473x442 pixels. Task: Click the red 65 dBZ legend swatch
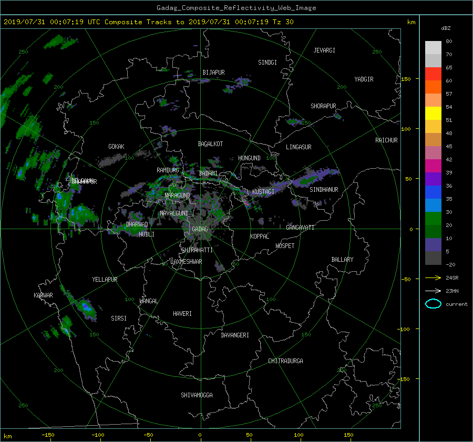(x=433, y=74)
